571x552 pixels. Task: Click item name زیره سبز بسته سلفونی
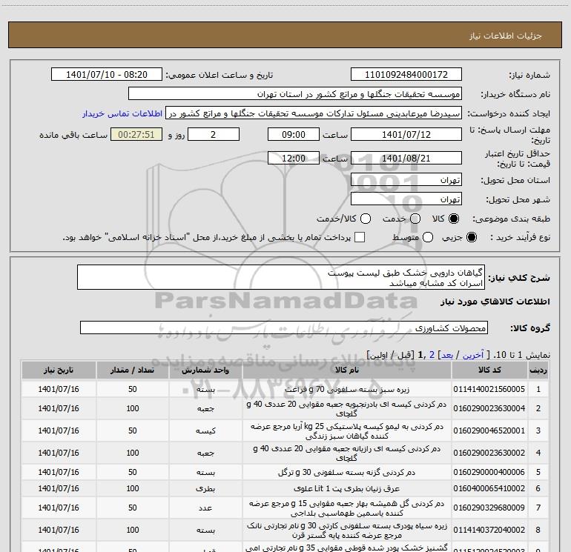[x=347, y=389]
